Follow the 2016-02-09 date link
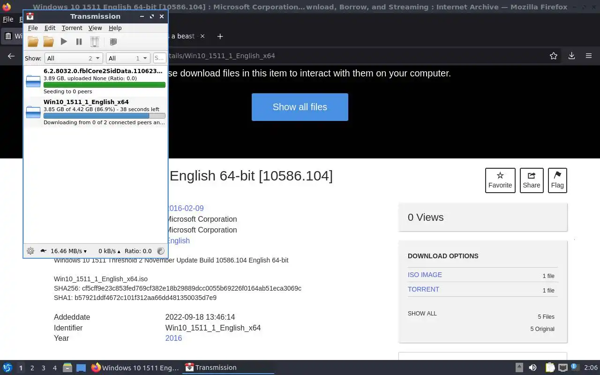The image size is (600, 375). click(185, 208)
